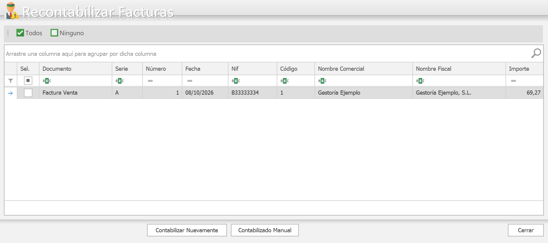
Task: Open Nif column filter condition icon
Action: click(236, 81)
